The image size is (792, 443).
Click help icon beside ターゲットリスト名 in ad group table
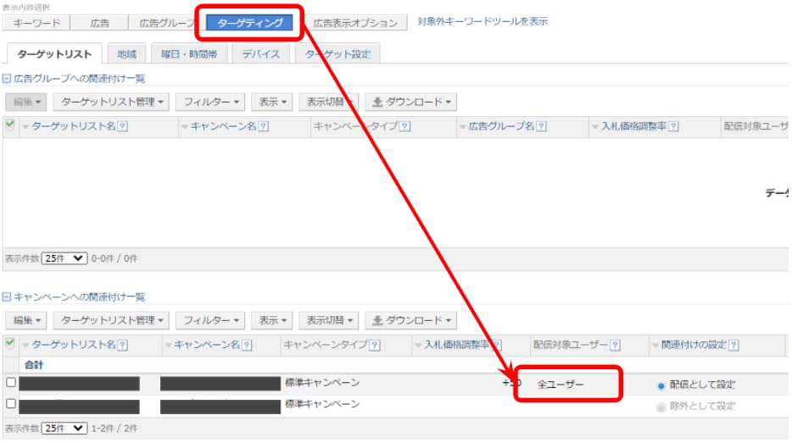click(122, 127)
